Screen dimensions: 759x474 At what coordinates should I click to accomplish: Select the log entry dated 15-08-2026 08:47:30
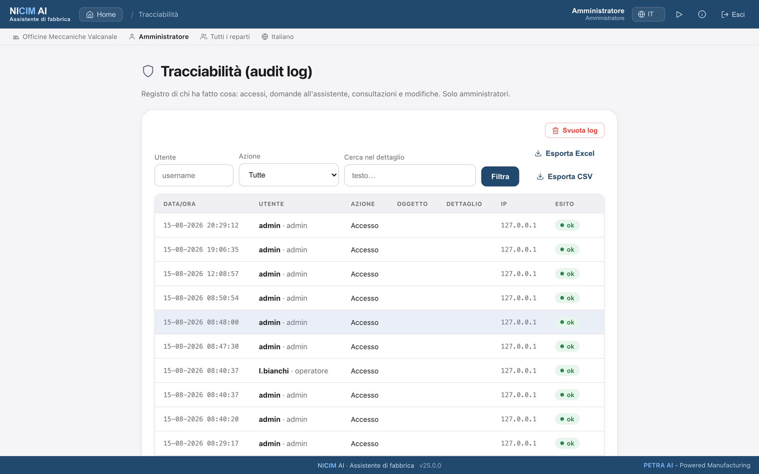379,346
